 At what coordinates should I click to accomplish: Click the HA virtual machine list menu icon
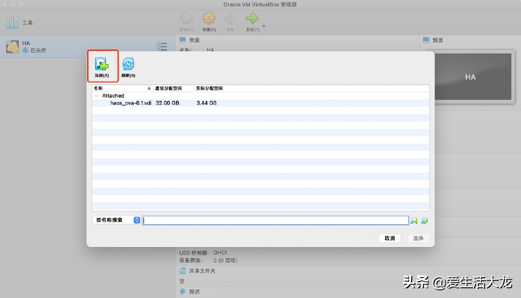162,46
